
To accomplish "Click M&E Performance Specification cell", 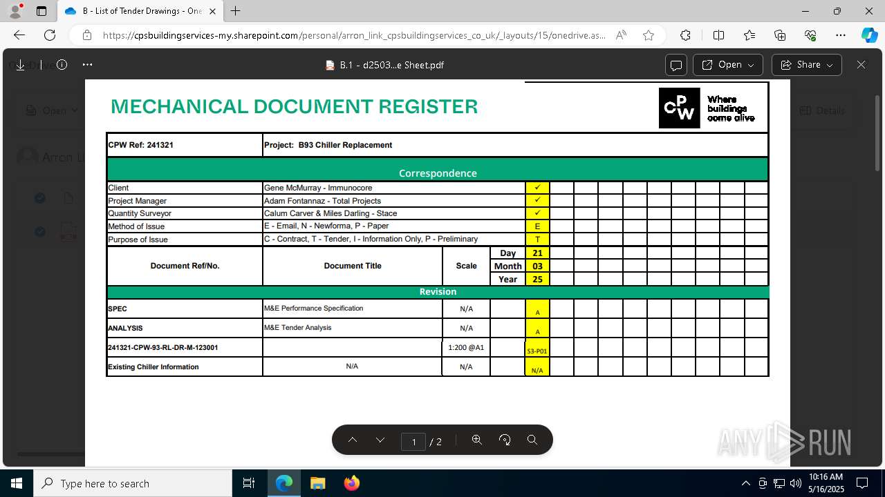I will [352, 309].
